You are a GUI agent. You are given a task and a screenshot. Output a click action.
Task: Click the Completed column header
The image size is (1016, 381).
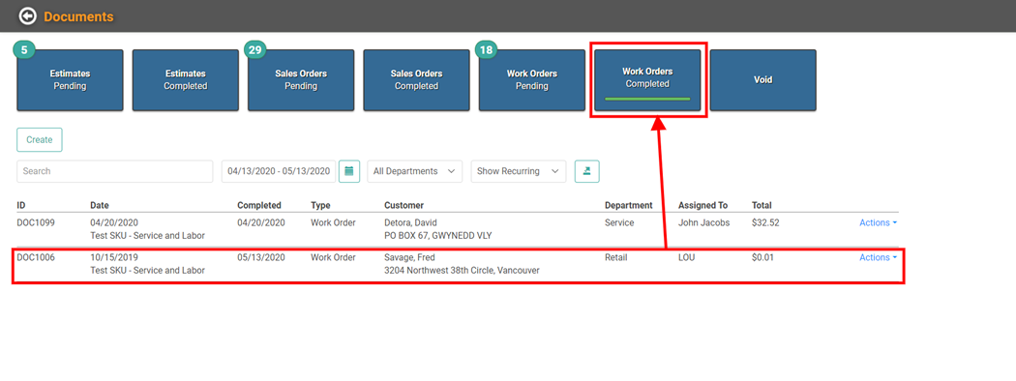point(259,205)
